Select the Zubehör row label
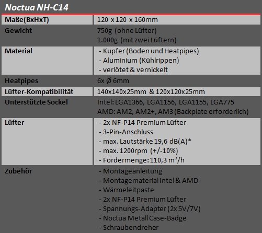This screenshot has height=233, width=262. tap(18, 171)
